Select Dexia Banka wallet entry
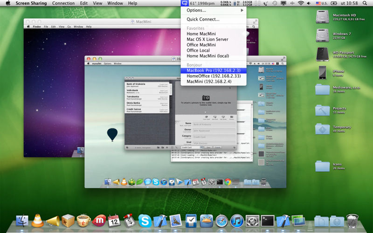The image size is (373, 233). coord(147,104)
